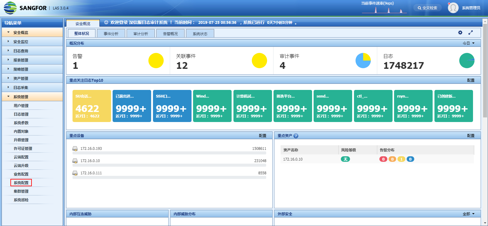Click 172.16.0.10 in the 重点资产 table
This screenshot has height=226, width=488.
click(x=293, y=159)
